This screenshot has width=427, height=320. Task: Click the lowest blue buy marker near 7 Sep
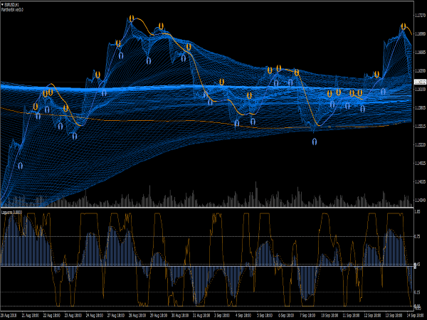pos(314,142)
